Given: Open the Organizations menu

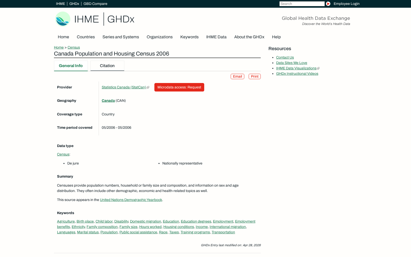Looking at the screenshot, I should [x=160, y=37].
